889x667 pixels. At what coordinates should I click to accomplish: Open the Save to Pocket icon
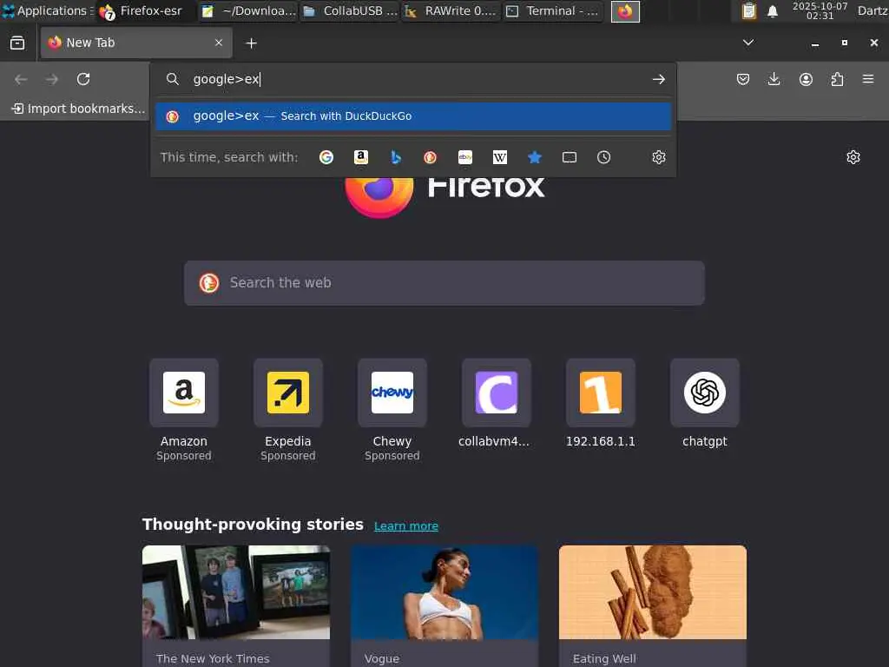click(x=743, y=79)
